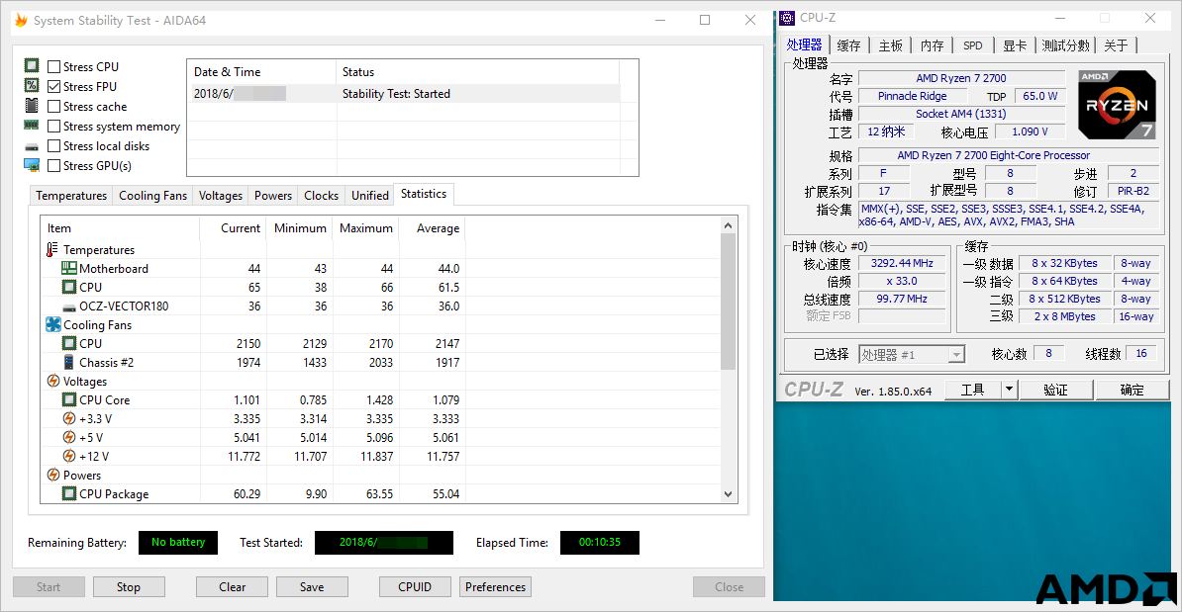
Task: Click the 验证 button in CPU-Z
Action: tap(1055, 390)
